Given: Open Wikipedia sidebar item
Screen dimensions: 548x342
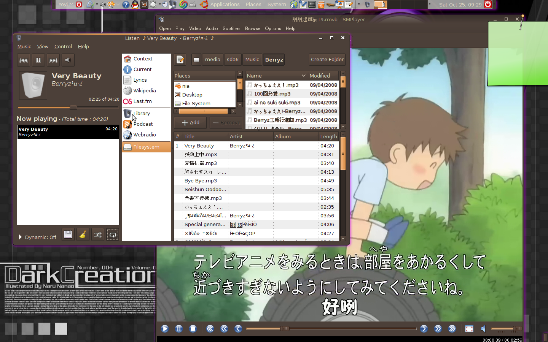Looking at the screenshot, I should click(x=146, y=91).
